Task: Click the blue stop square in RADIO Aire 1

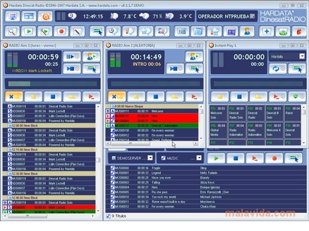Action: click(x=53, y=97)
